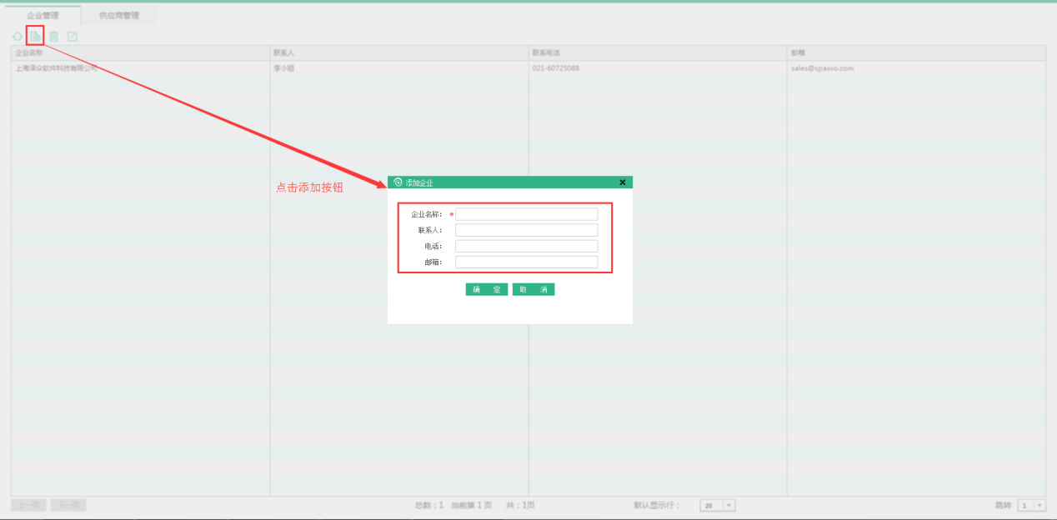Go to previous page 上一页 button
Image resolution: width=1057 pixels, height=520 pixels.
(29, 505)
